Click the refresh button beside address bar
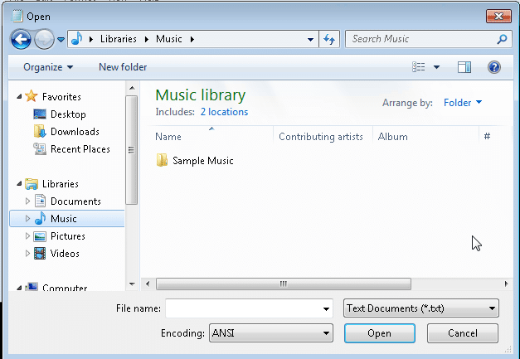The image size is (520, 359). click(329, 39)
